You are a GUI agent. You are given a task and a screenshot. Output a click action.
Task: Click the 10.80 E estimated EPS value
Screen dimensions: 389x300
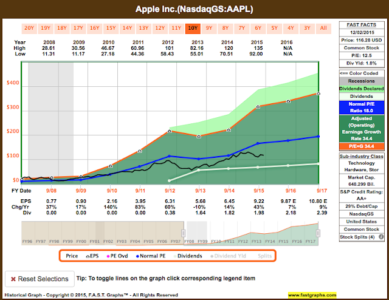click(x=318, y=202)
